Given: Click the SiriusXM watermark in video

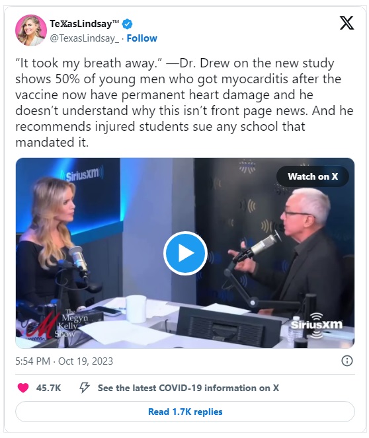Looking at the screenshot, I should pos(317,325).
